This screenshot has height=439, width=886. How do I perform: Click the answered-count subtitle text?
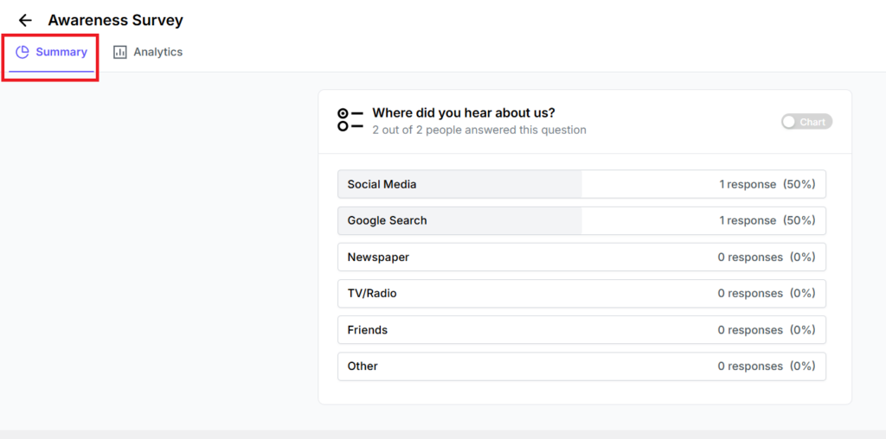[478, 130]
